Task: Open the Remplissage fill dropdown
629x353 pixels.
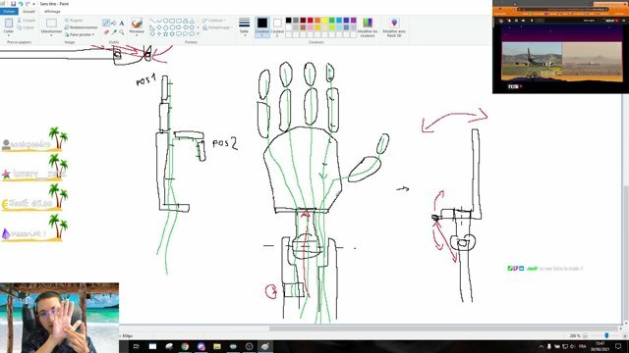Action: (x=218, y=27)
